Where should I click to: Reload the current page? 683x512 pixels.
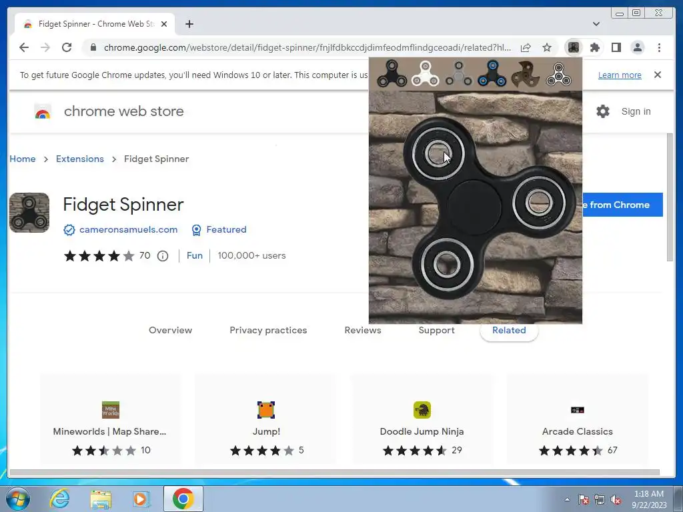point(67,47)
